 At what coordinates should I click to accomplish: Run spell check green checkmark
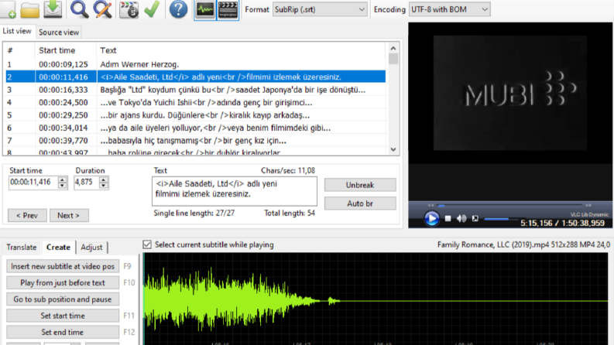[152, 9]
